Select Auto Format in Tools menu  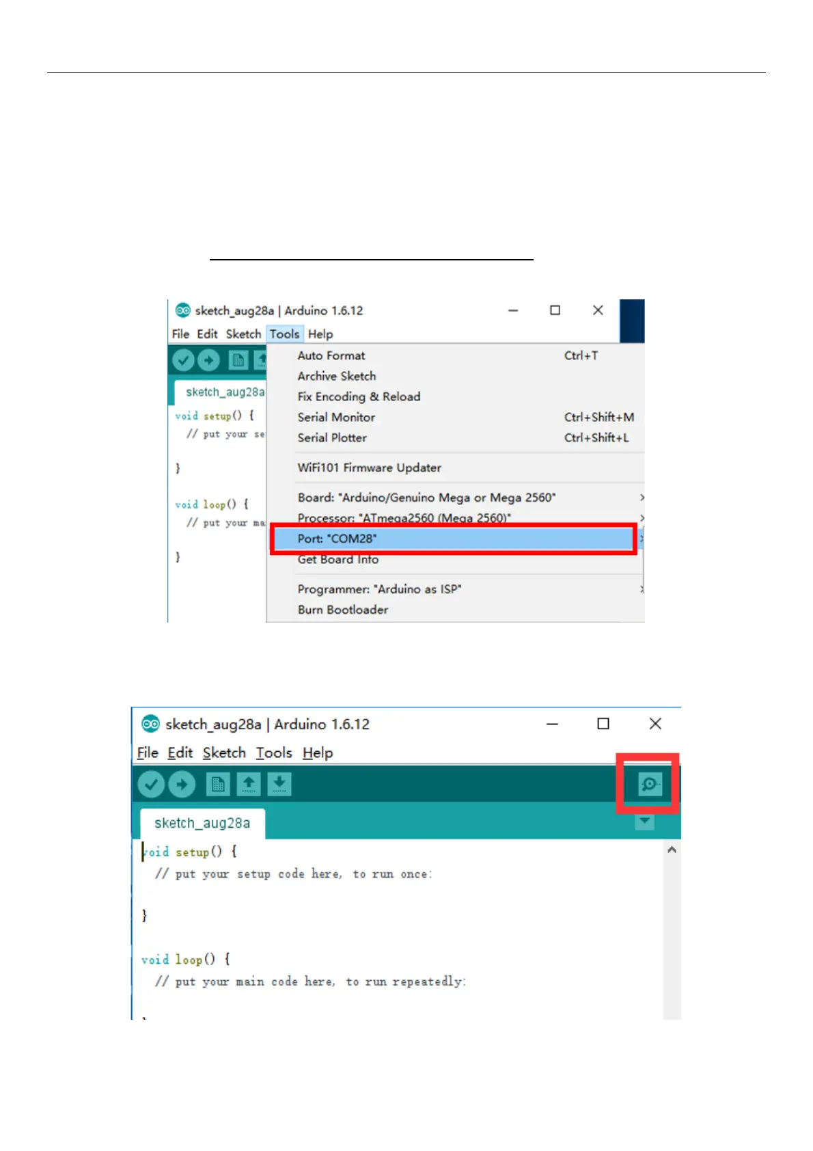point(454,355)
